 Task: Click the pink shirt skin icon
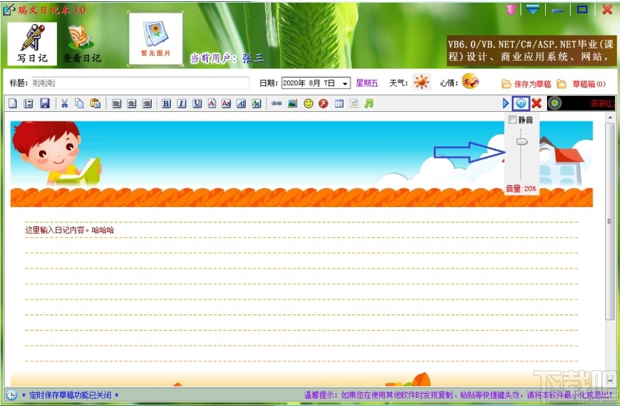tap(511, 9)
